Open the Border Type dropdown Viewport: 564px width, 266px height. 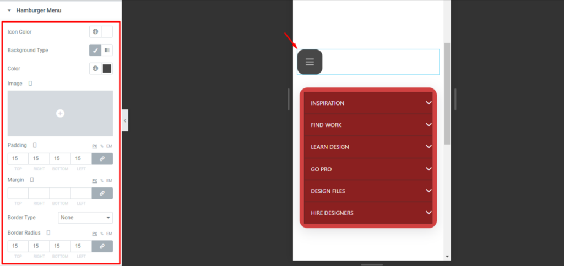(85, 218)
